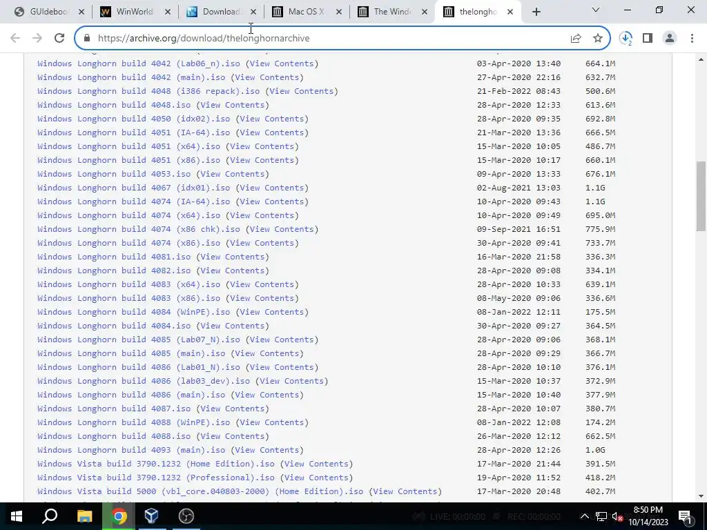Open the Chrome downloads indicator
Screen dimensions: 707x530
click(626, 39)
